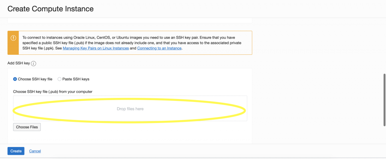Click empty space below the Choose Files button
This screenshot has width=386, height=159.
pos(130,137)
